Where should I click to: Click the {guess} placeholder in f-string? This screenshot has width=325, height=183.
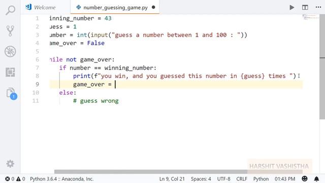tap(253, 76)
